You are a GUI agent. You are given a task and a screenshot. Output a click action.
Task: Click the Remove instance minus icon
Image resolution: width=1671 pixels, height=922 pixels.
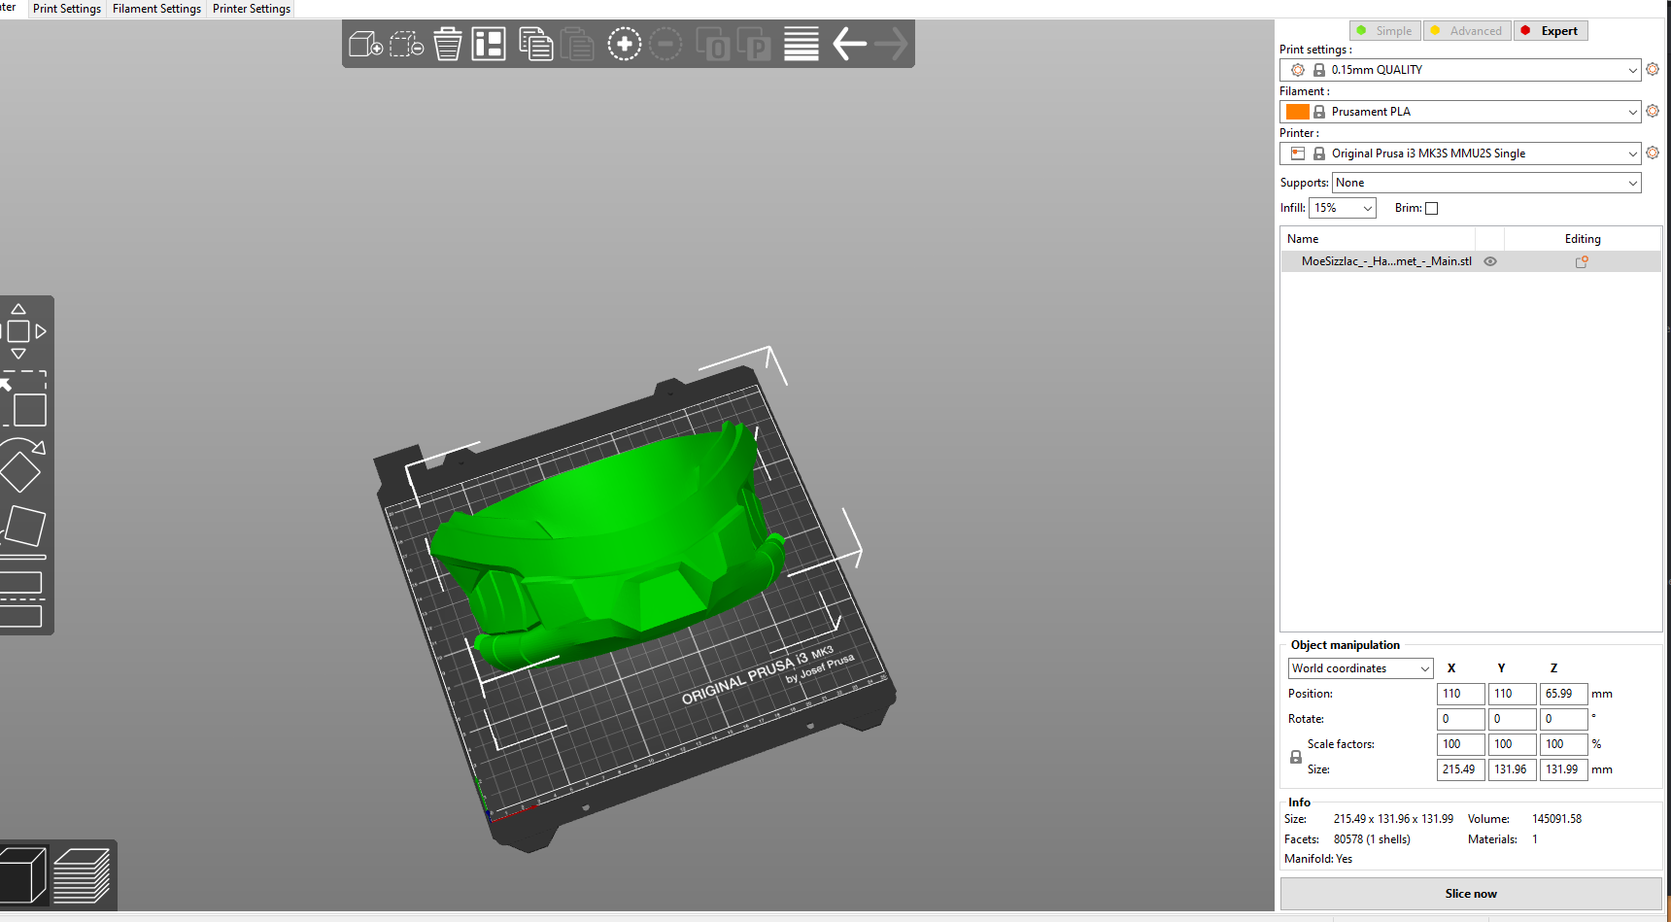coord(665,44)
